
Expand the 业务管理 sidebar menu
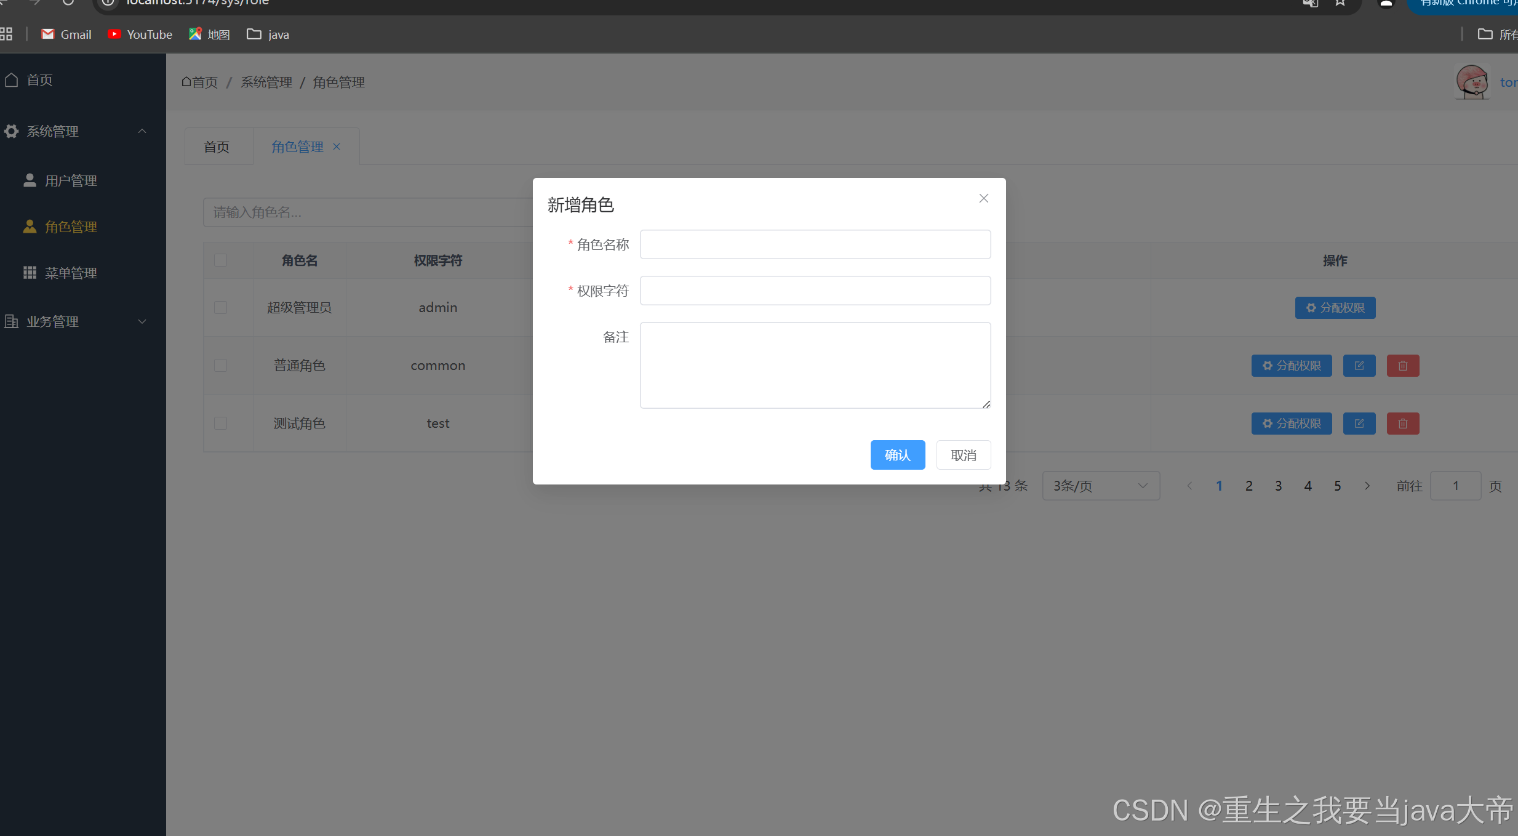pos(74,321)
